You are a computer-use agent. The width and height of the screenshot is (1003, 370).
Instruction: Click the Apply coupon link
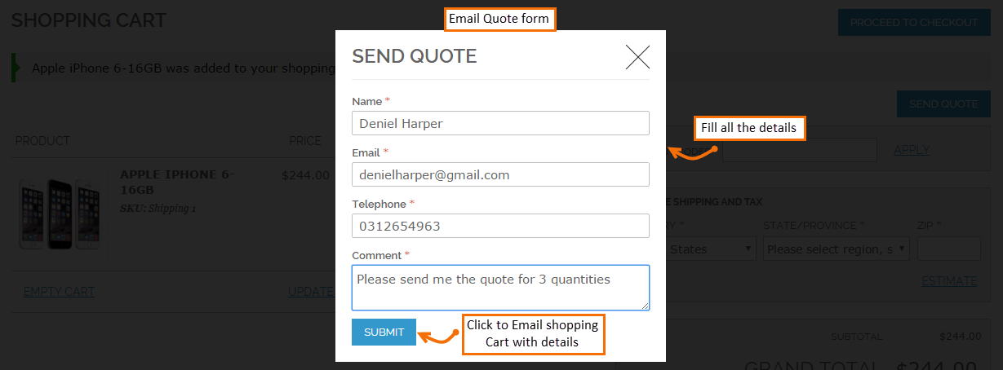point(911,150)
